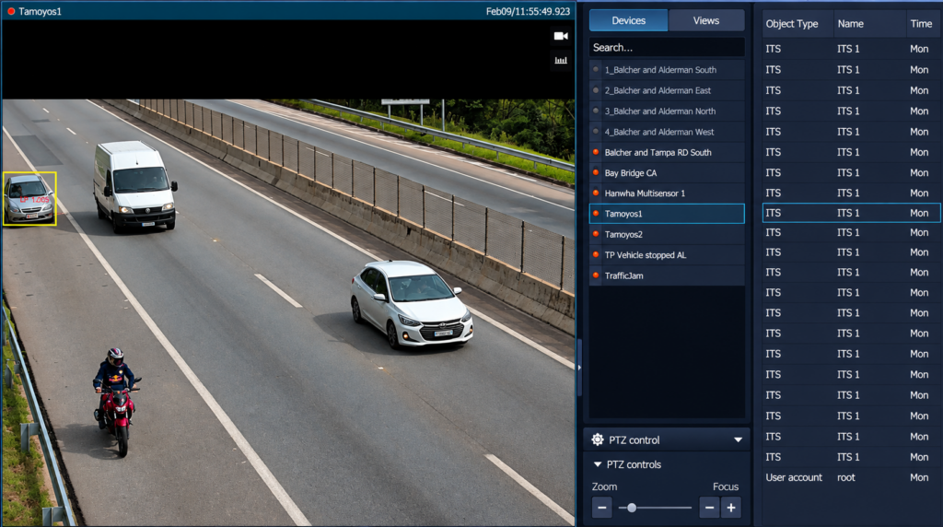
Task: Open the statistics chart icon in the video pane
Action: coord(561,60)
